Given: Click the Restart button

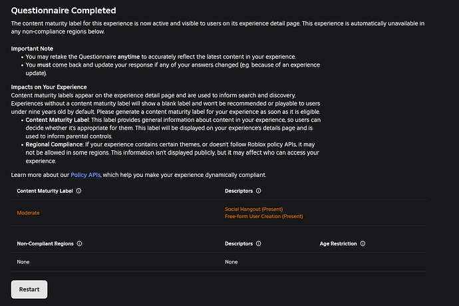Looking at the screenshot, I should click(x=29, y=289).
